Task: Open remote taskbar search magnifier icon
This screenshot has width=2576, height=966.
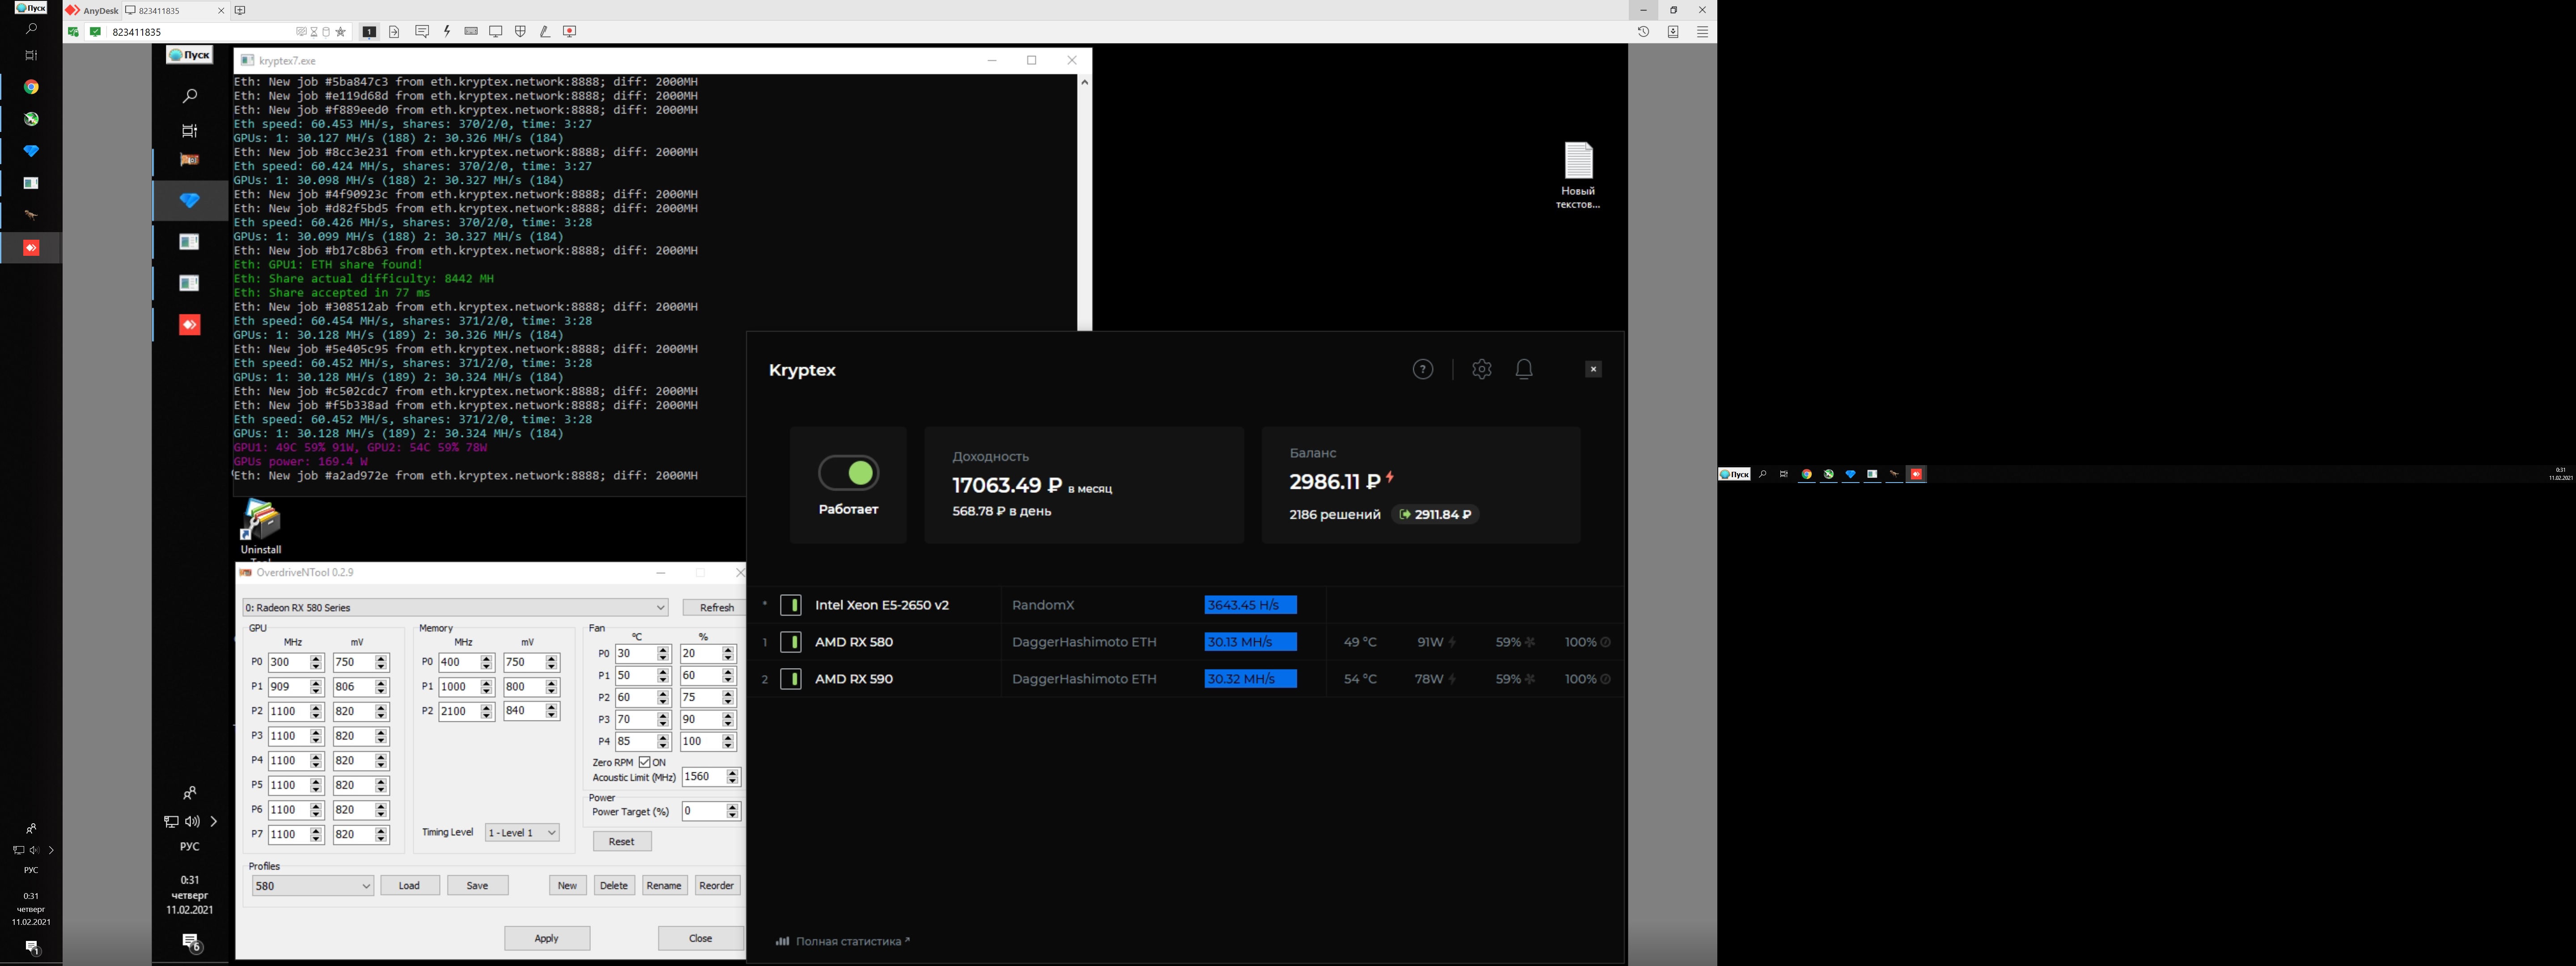Action: pos(190,96)
